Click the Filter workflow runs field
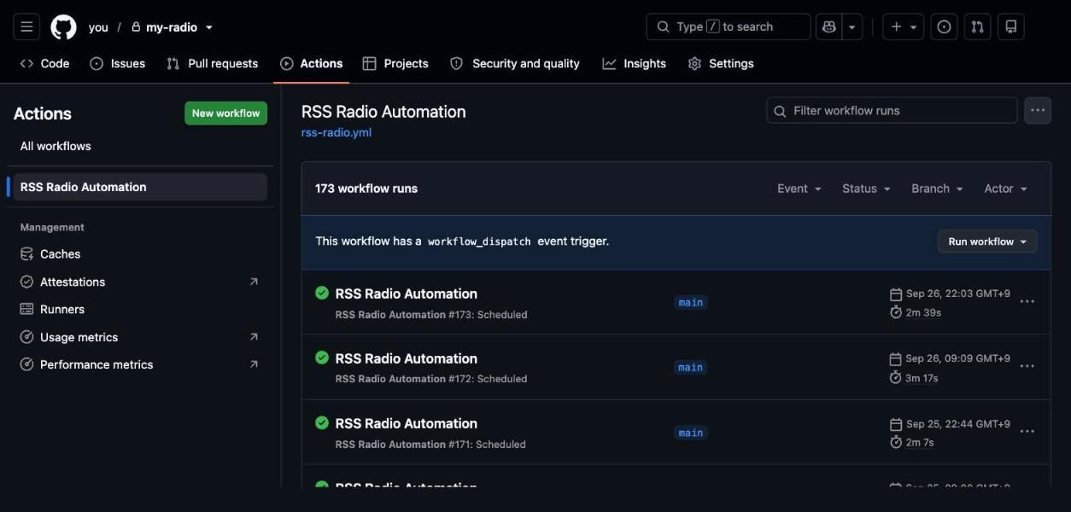 click(892, 111)
